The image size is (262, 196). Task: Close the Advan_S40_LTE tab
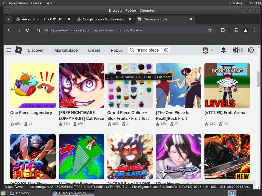click(x=69, y=19)
